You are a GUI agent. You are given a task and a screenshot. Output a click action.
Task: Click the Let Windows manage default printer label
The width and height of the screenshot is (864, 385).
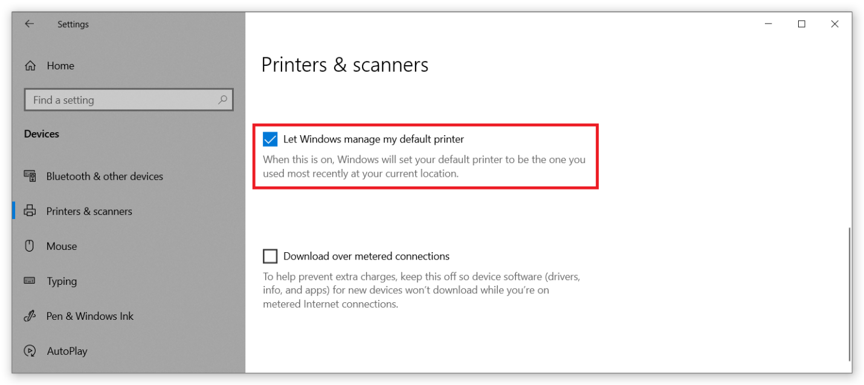click(x=373, y=139)
